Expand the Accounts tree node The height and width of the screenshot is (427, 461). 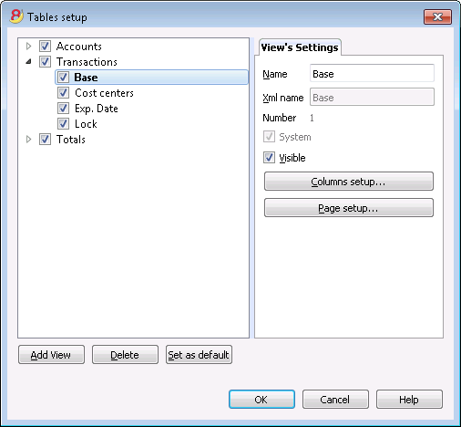pyautogui.click(x=29, y=47)
